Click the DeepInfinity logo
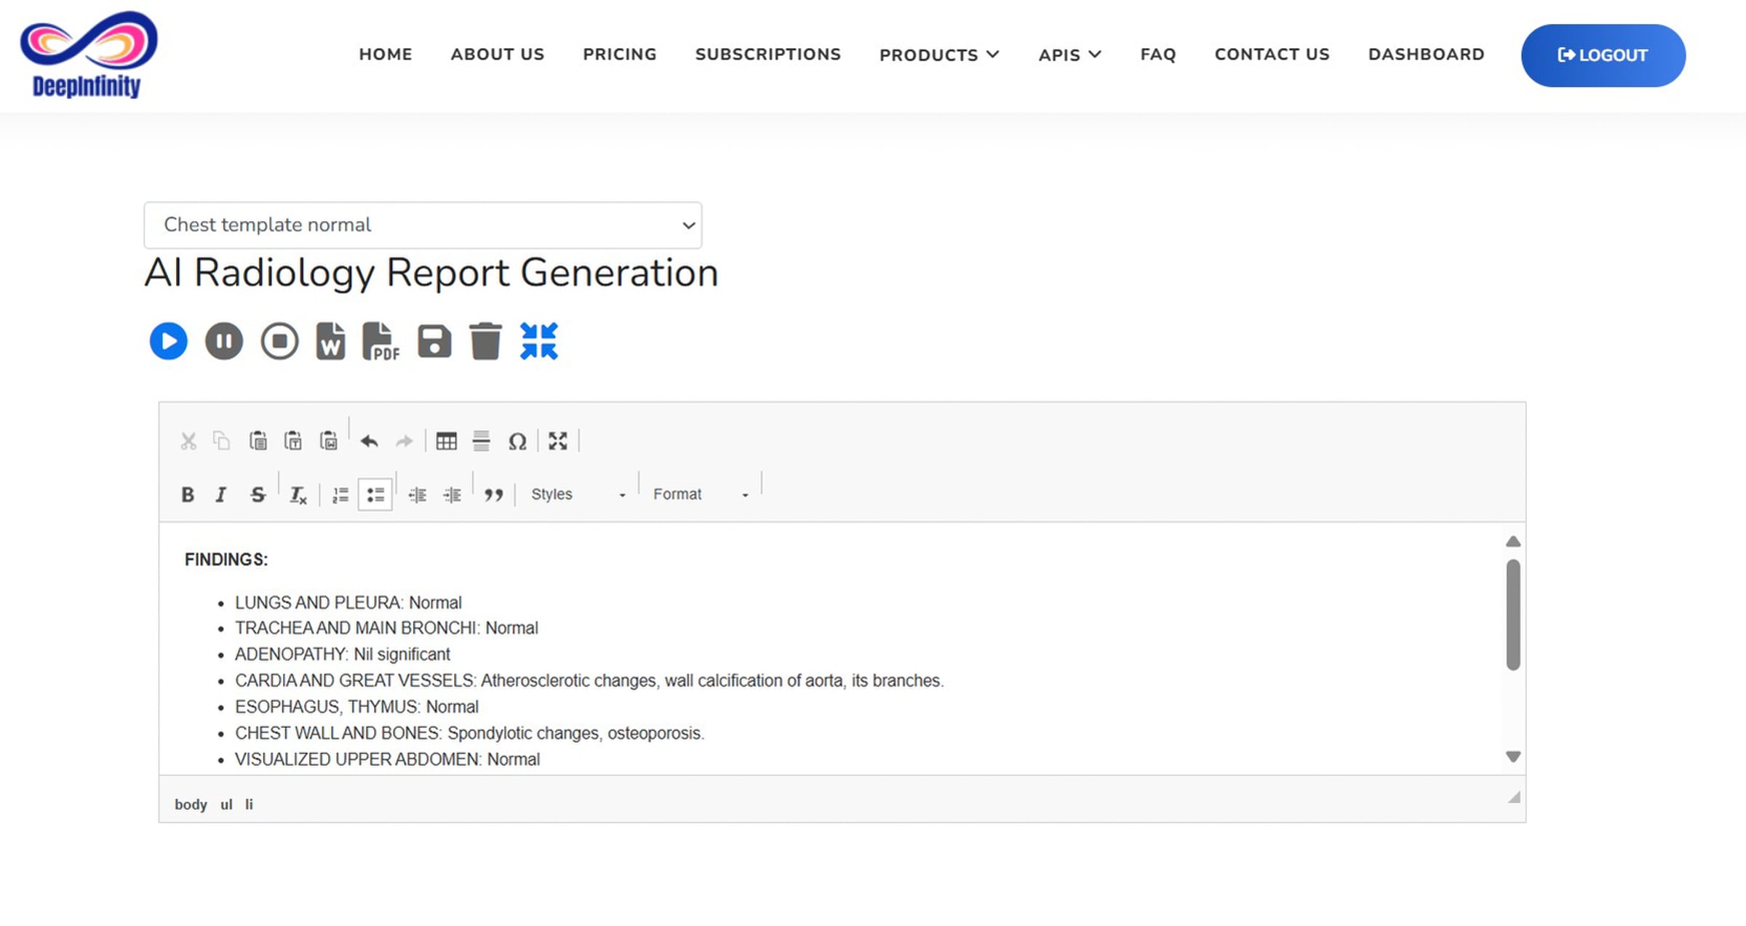The width and height of the screenshot is (1746, 926). pos(87,55)
